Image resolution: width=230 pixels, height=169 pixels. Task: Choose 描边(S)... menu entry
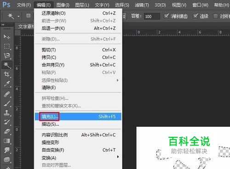78,124
